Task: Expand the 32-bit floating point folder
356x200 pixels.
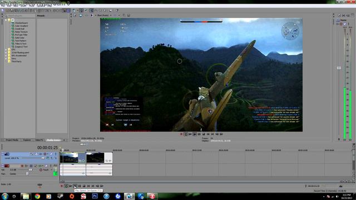Action: click(6, 53)
